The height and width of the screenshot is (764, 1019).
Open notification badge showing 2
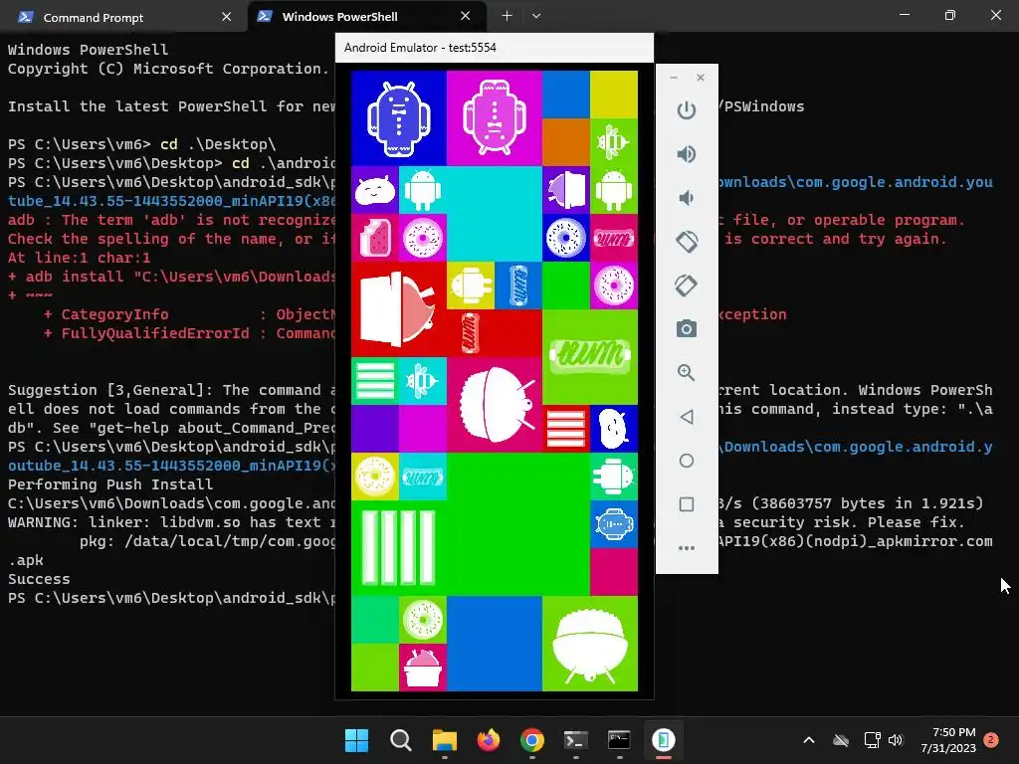click(x=991, y=740)
